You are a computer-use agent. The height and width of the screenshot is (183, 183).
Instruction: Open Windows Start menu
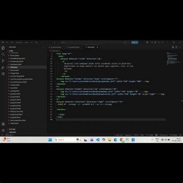click(50, 140)
